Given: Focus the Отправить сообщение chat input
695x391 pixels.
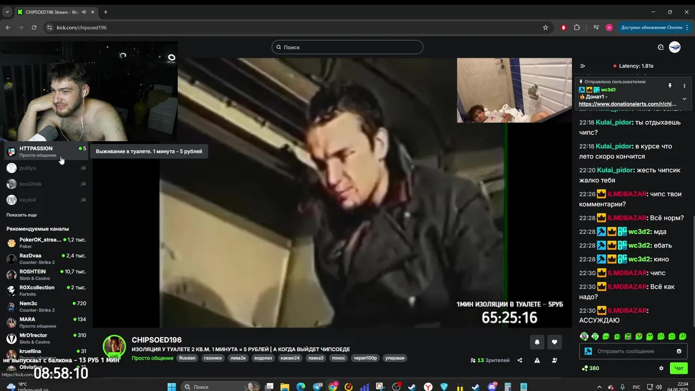Looking at the screenshot, I should coord(633,351).
